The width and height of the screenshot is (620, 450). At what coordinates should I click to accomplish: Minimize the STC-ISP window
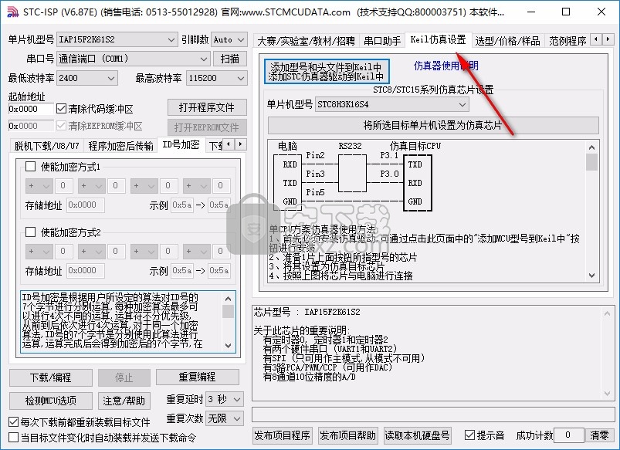tap(531, 12)
